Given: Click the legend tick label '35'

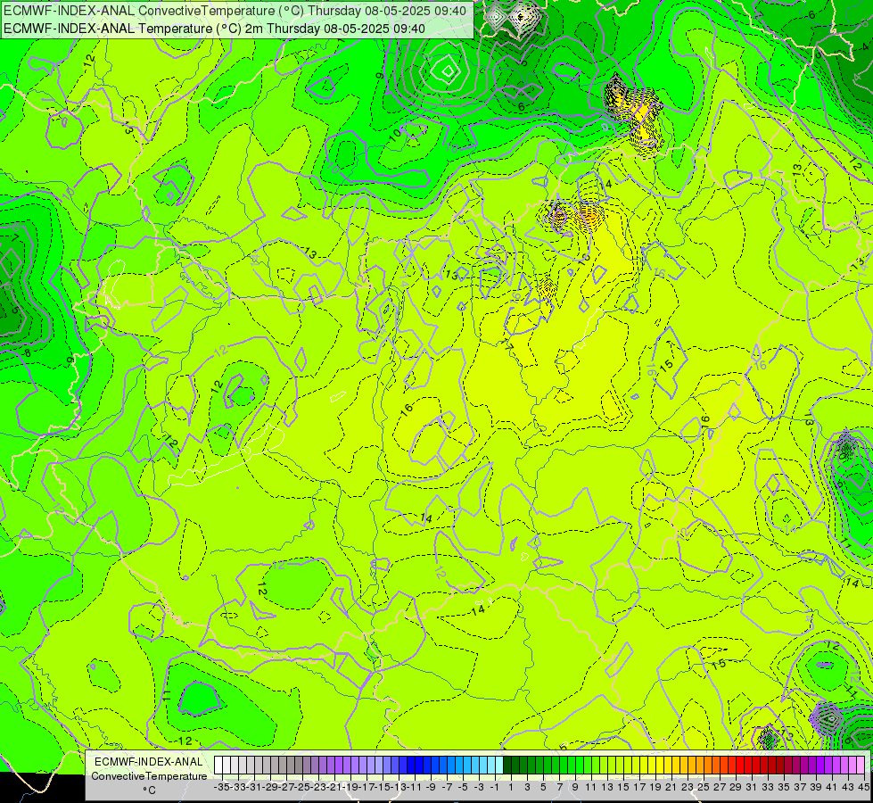Looking at the screenshot, I should click(x=784, y=787).
